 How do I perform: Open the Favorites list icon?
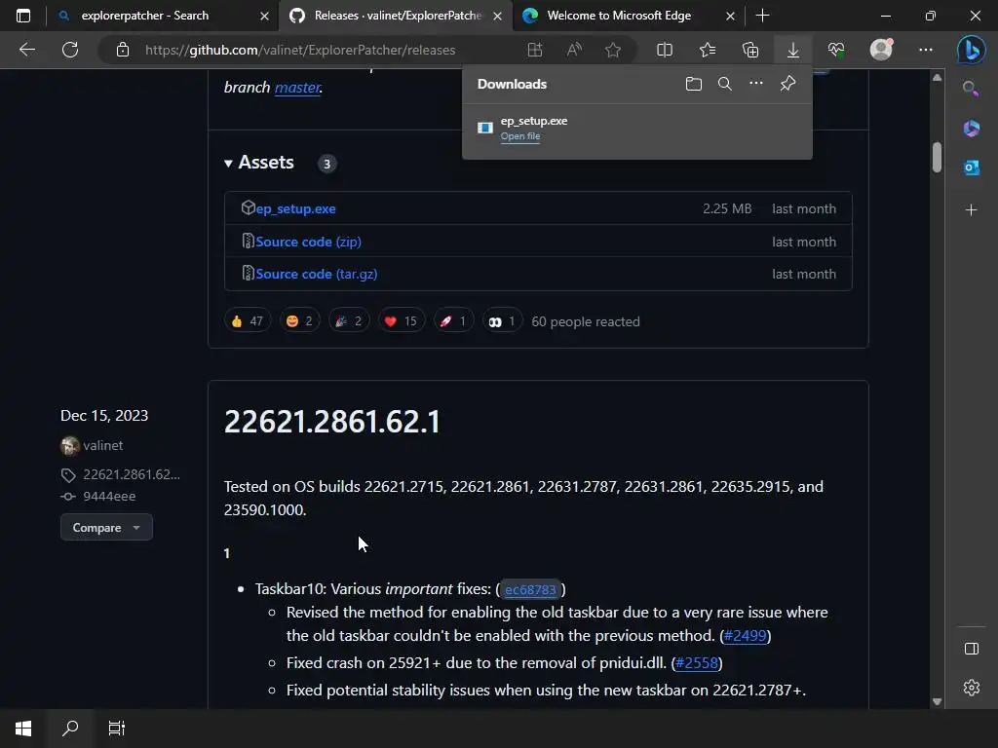708,50
